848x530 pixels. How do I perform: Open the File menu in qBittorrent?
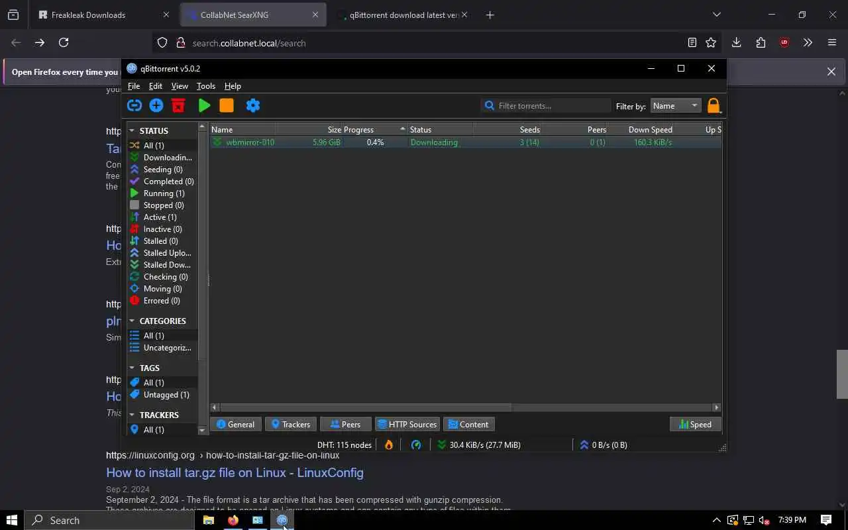tap(134, 86)
